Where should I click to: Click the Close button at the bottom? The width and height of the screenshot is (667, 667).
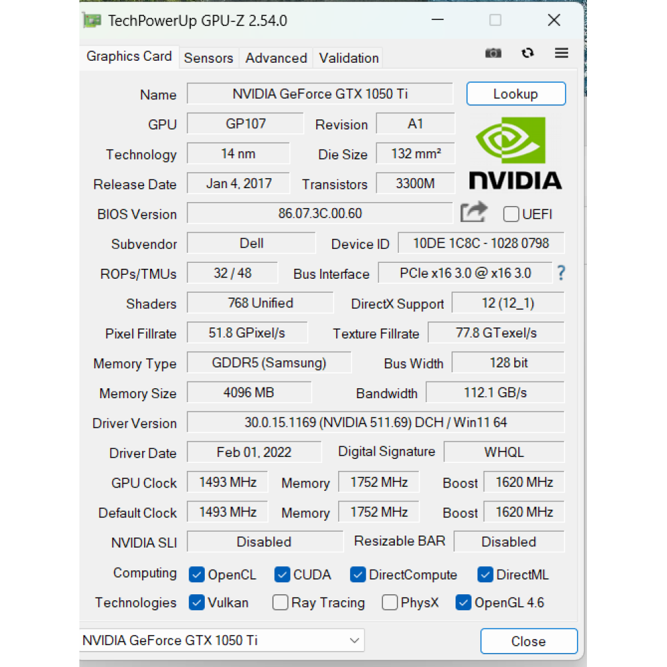pyautogui.click(x=529, y=641)
